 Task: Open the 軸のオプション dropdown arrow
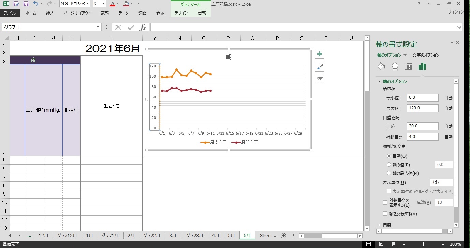pos(405,55)
